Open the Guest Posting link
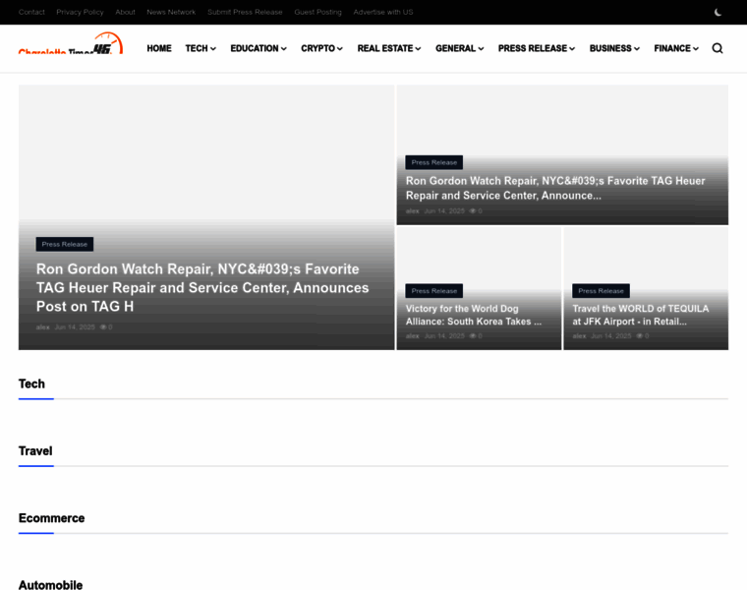The width and height of the screenshot is (747, 590). (317, 12)
